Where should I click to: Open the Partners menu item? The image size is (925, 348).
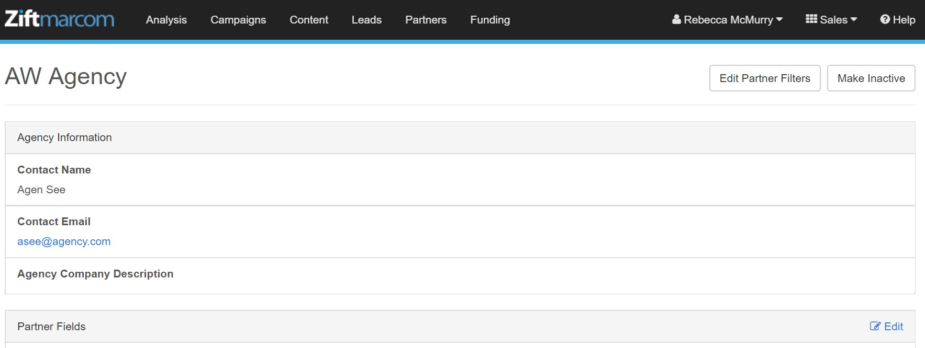(x=426, y=20)
